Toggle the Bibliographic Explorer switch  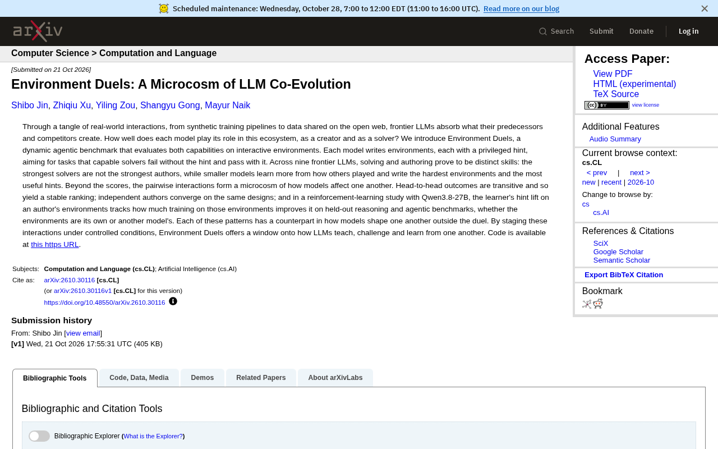click(39, 436)
